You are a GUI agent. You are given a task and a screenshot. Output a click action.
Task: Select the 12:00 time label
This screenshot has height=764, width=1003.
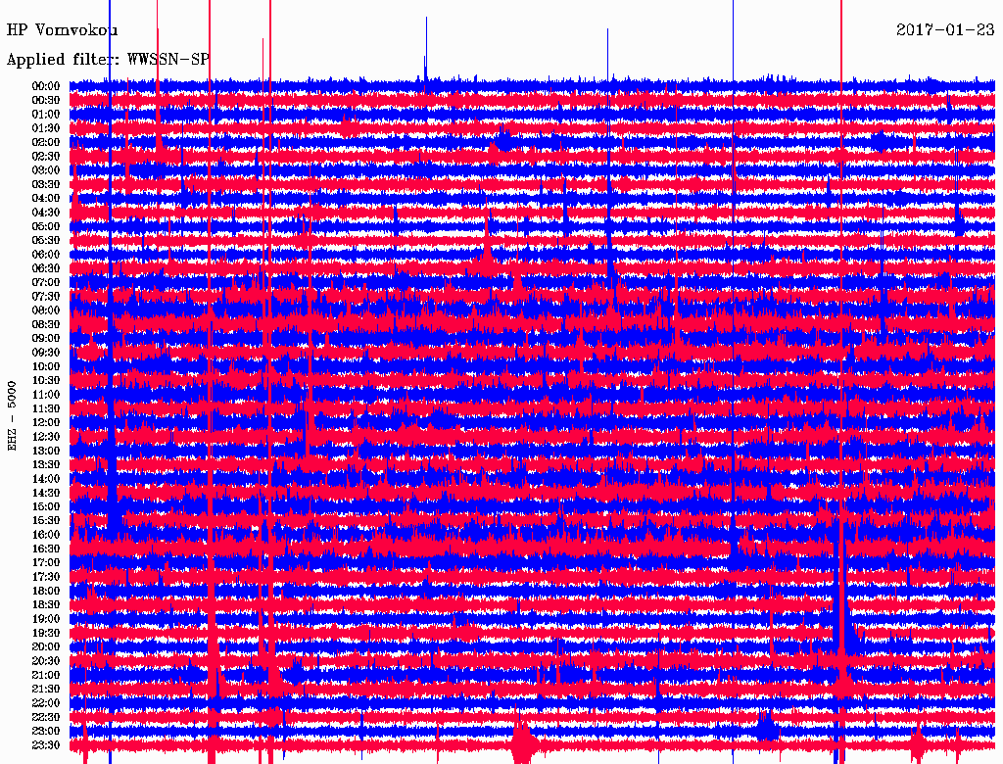click(x=46, y=422)
